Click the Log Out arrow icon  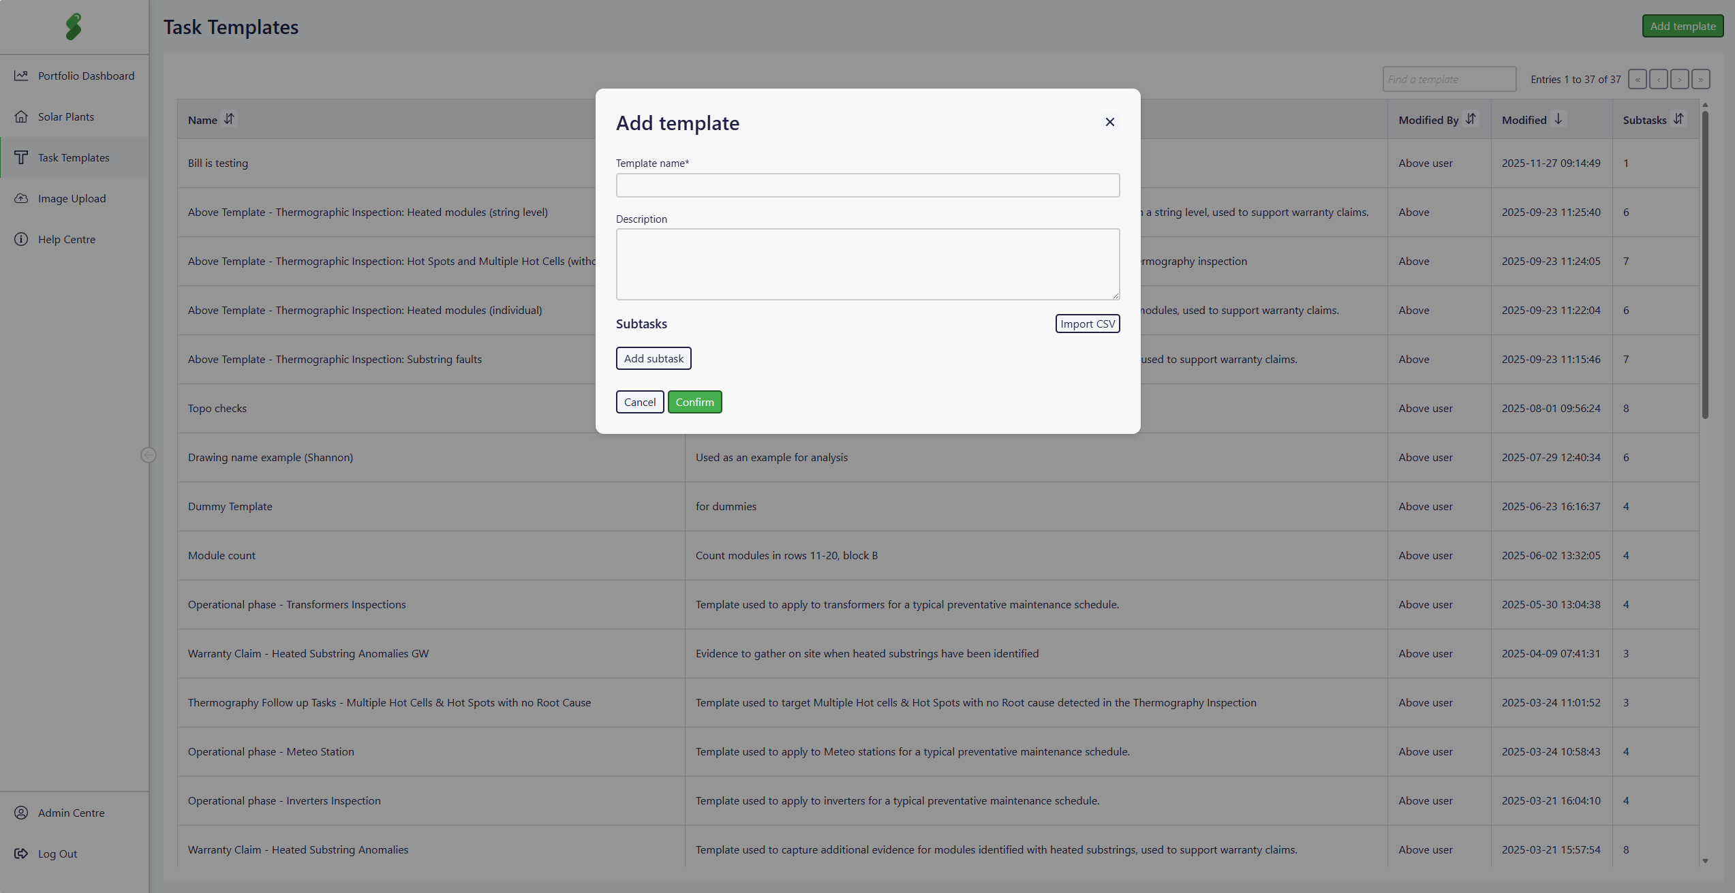(21, 853)
